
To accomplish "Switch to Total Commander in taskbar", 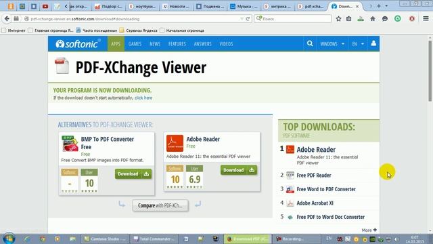I will point(154,239).
